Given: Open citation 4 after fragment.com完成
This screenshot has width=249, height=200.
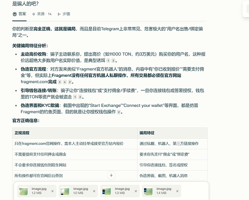Looking at the screenshot, I should coord(64,82).
